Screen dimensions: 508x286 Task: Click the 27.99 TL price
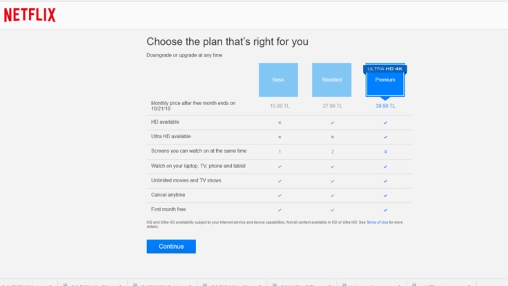[332, 106]
